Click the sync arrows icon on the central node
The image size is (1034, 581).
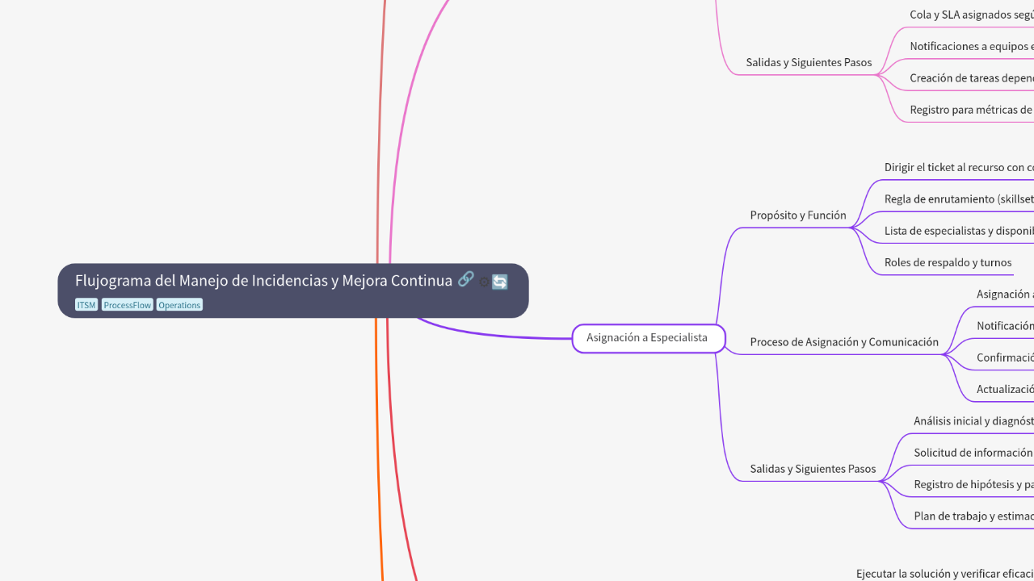point(499,282)
